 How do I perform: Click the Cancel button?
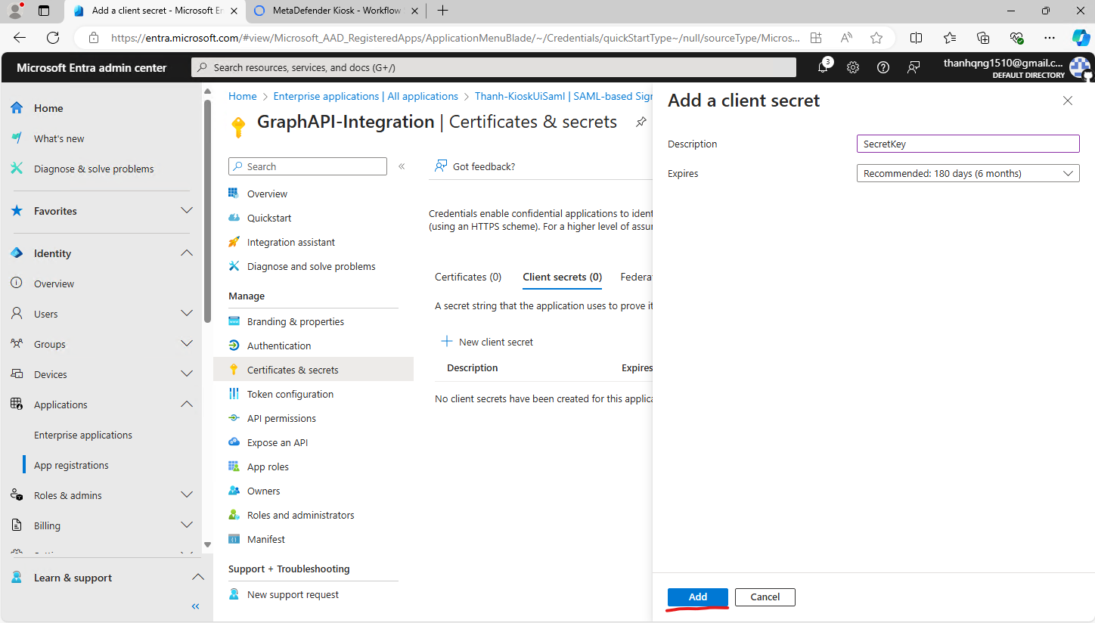pyautogui.click(x=765, y=597)
